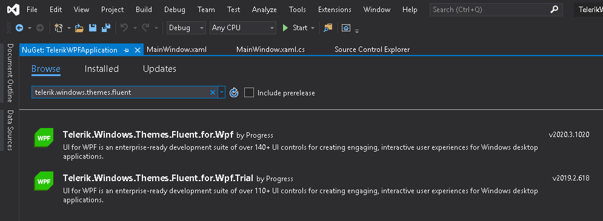Screen dimensions: 603x221
Task: Open the Extensions menu
Action: (x=335, y=10)
